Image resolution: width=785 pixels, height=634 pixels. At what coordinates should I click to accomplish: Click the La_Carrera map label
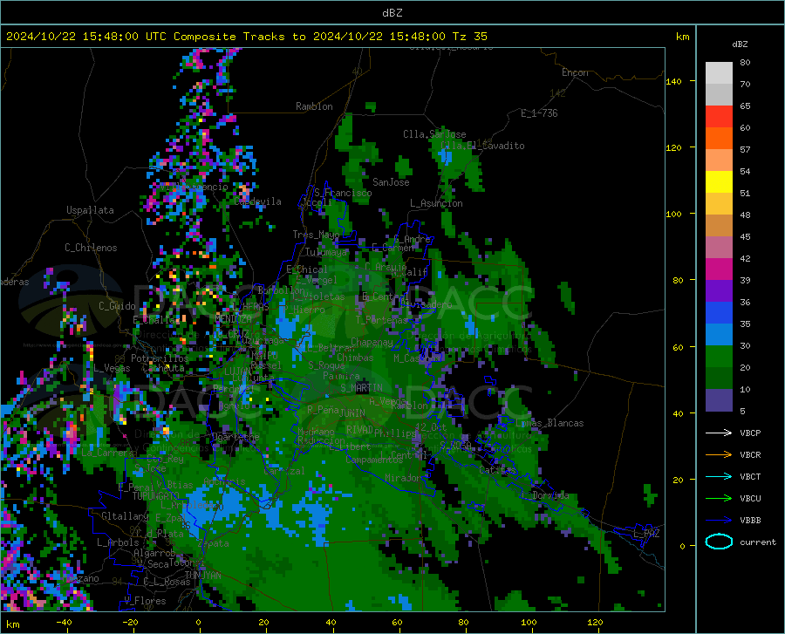click(107, 453)
